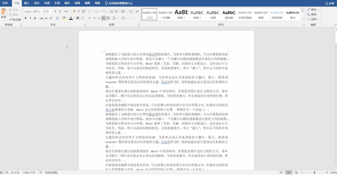Toggle italic formatting

point(30,18)
